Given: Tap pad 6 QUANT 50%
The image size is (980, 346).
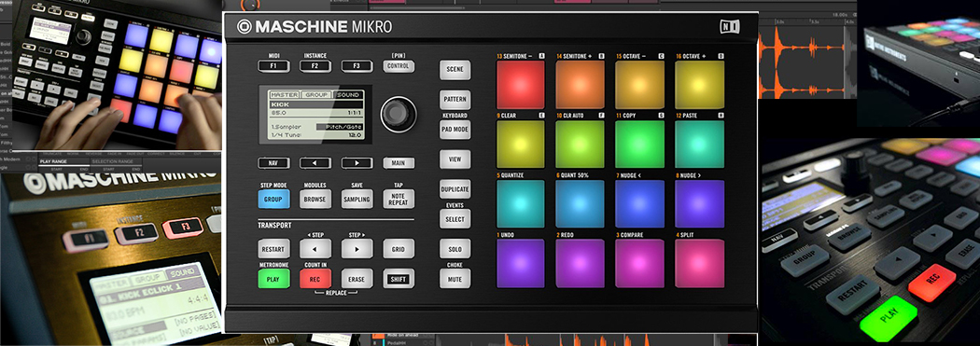Looking at the screenshot, I should [x=580, y=203].
